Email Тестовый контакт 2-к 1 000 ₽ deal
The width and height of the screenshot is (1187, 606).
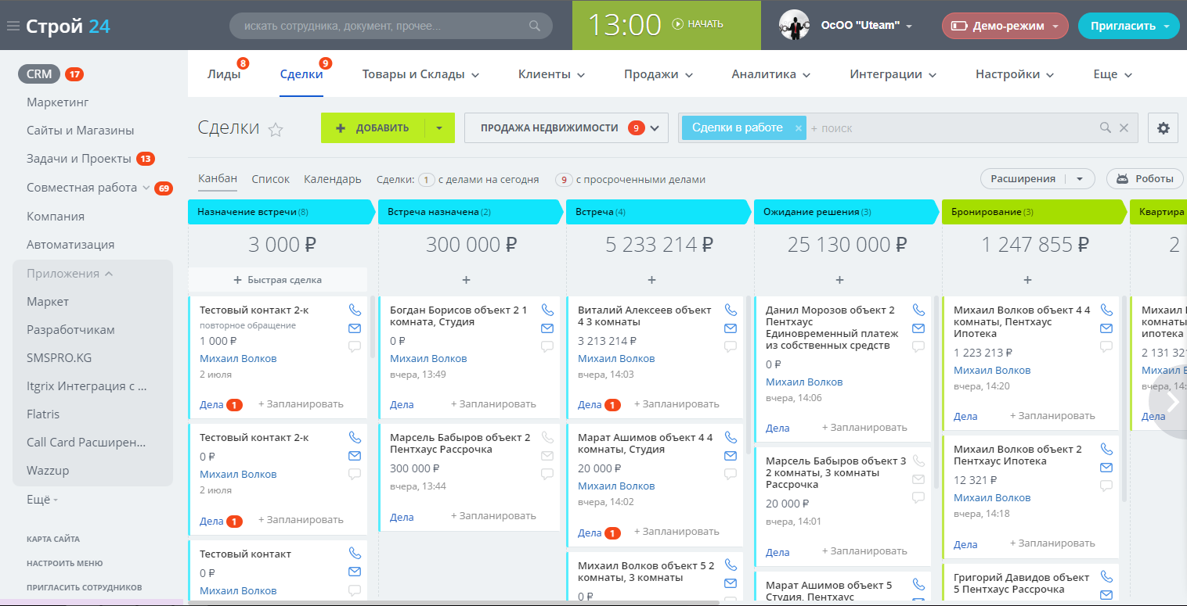point(355,328)
